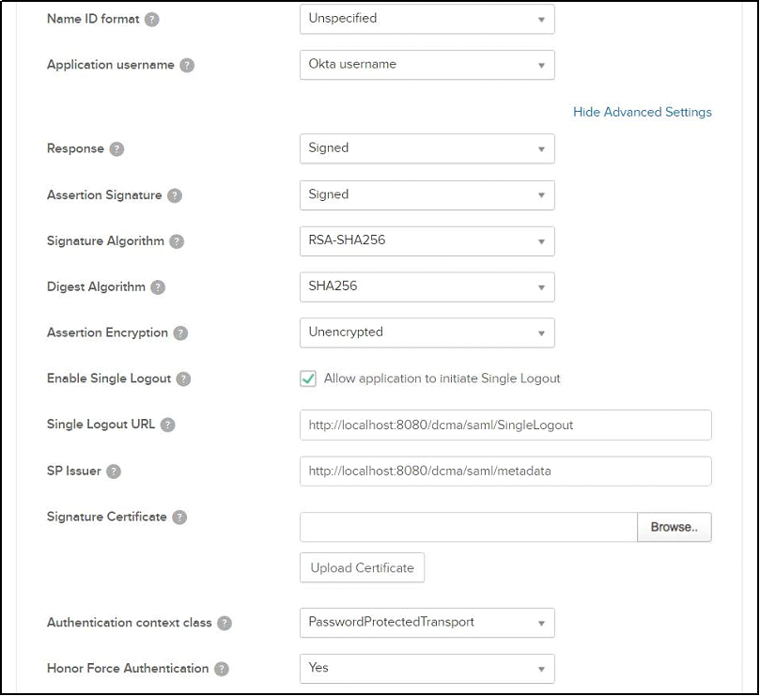Click help icon next to SP Issuer
Image resolution: width=760 pixels, height=696 pixels.
[114, 472]
